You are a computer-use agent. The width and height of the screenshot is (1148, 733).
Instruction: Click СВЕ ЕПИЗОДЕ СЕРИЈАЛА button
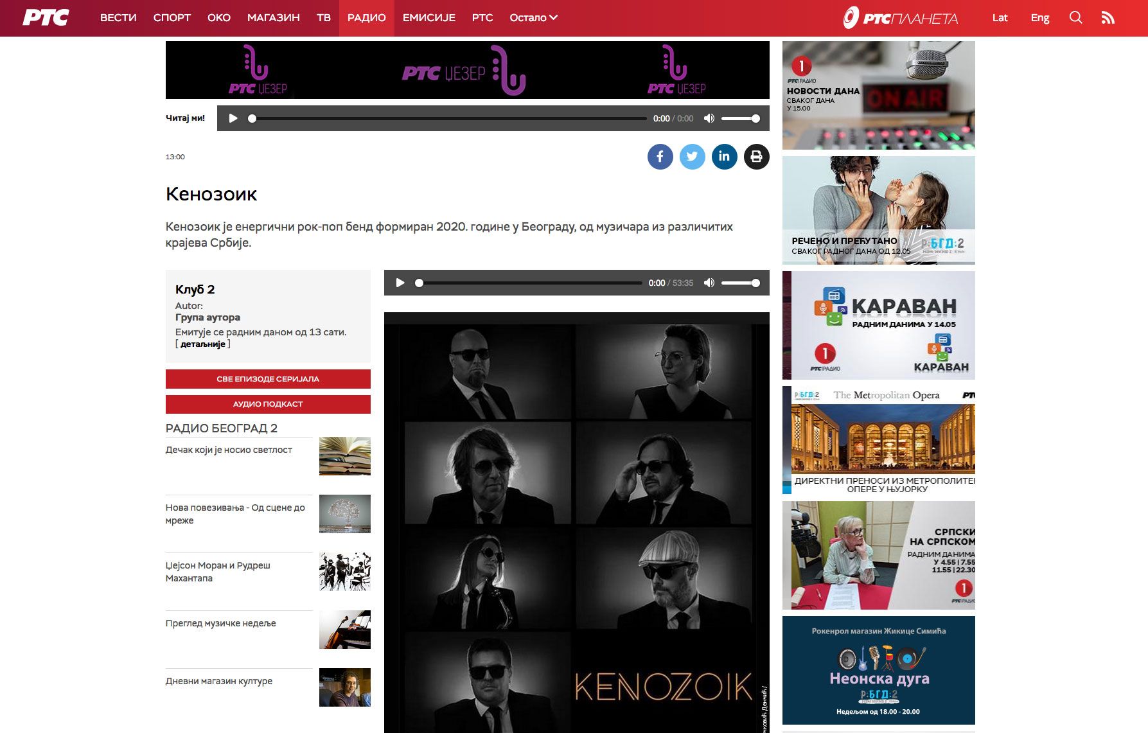tap(268, 379)
